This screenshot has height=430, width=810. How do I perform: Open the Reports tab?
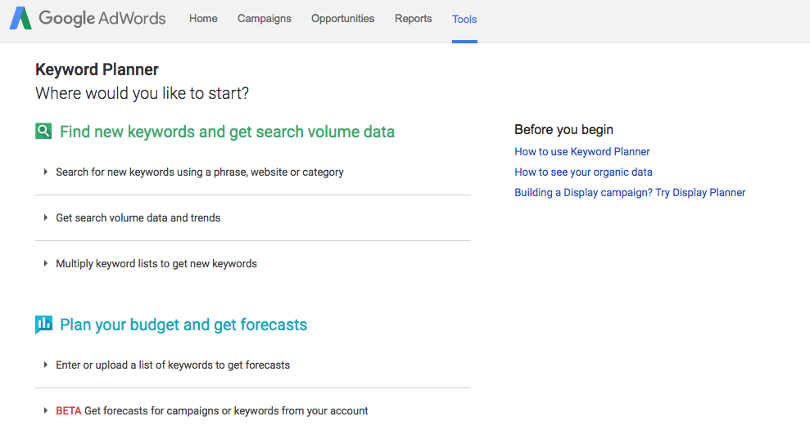(x=413, y=19)
